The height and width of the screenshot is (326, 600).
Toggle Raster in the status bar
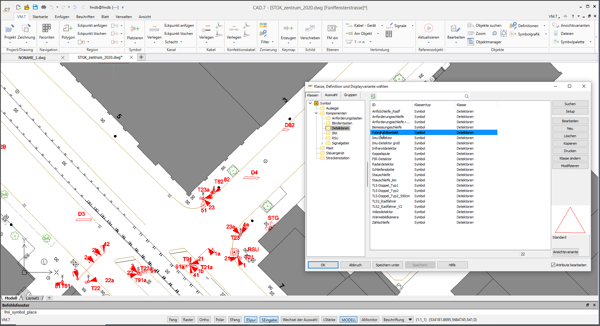[x=188, y=320]
